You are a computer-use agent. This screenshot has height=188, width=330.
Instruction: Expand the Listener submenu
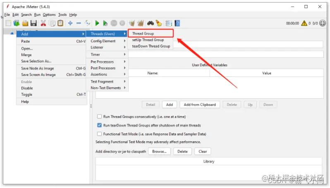coord(108,48)
